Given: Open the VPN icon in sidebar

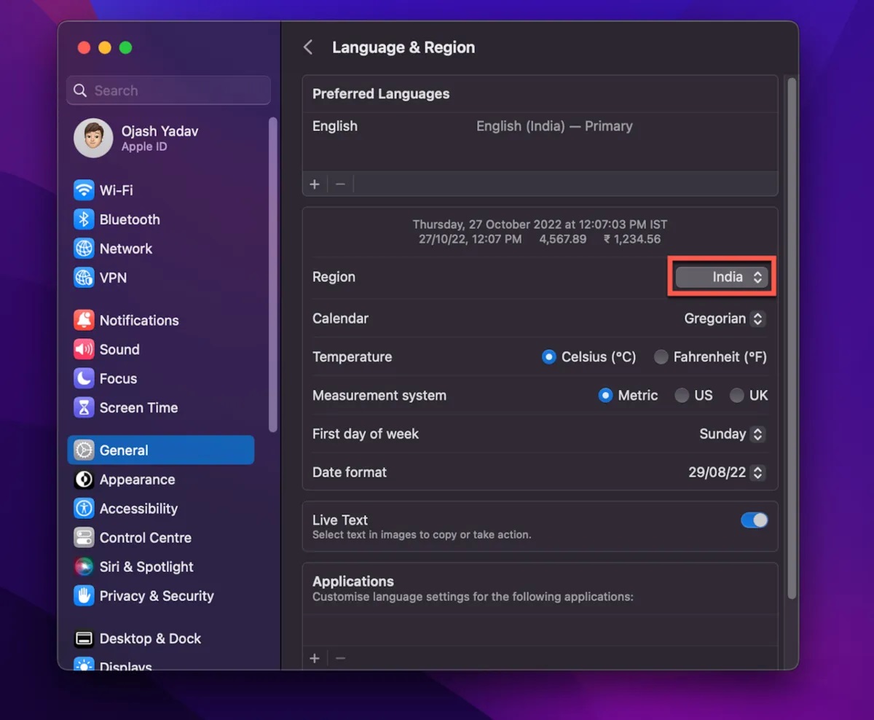Looking at the screenshot, I should coord(84,278).
